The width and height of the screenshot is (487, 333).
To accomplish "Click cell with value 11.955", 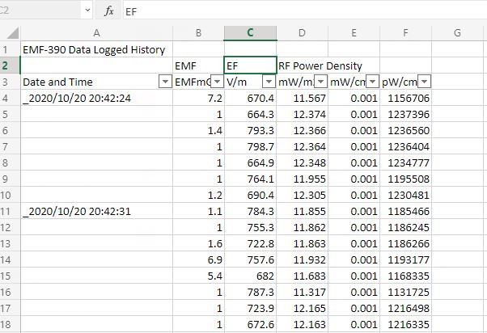I will (302, 179).
